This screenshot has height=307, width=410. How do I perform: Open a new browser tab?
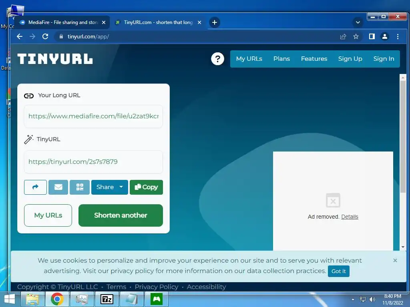pos(215,22)
